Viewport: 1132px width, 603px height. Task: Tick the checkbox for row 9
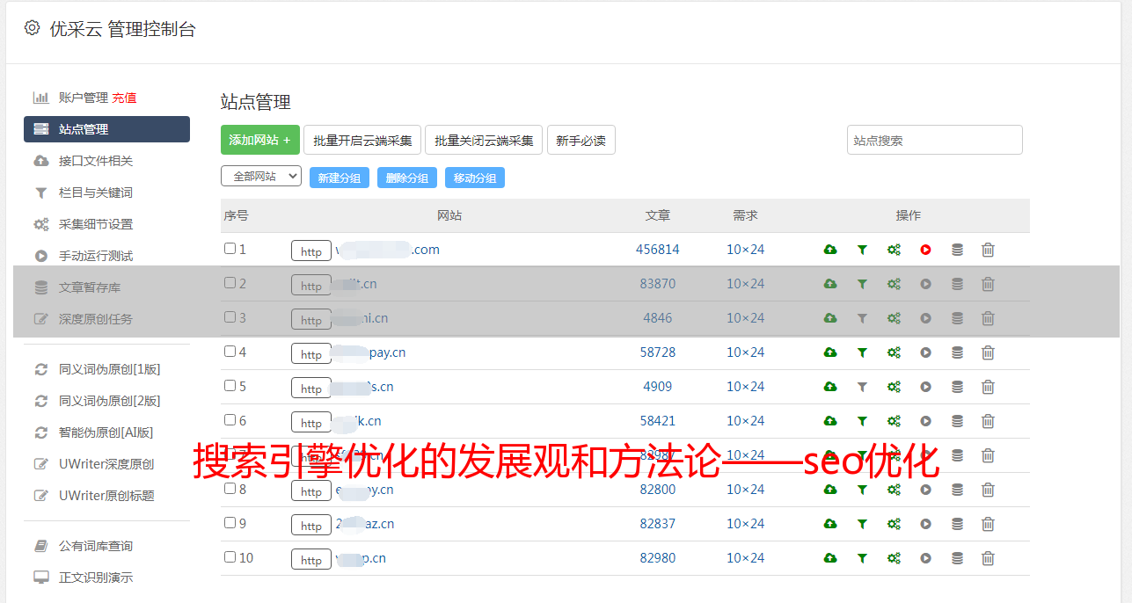230,523
